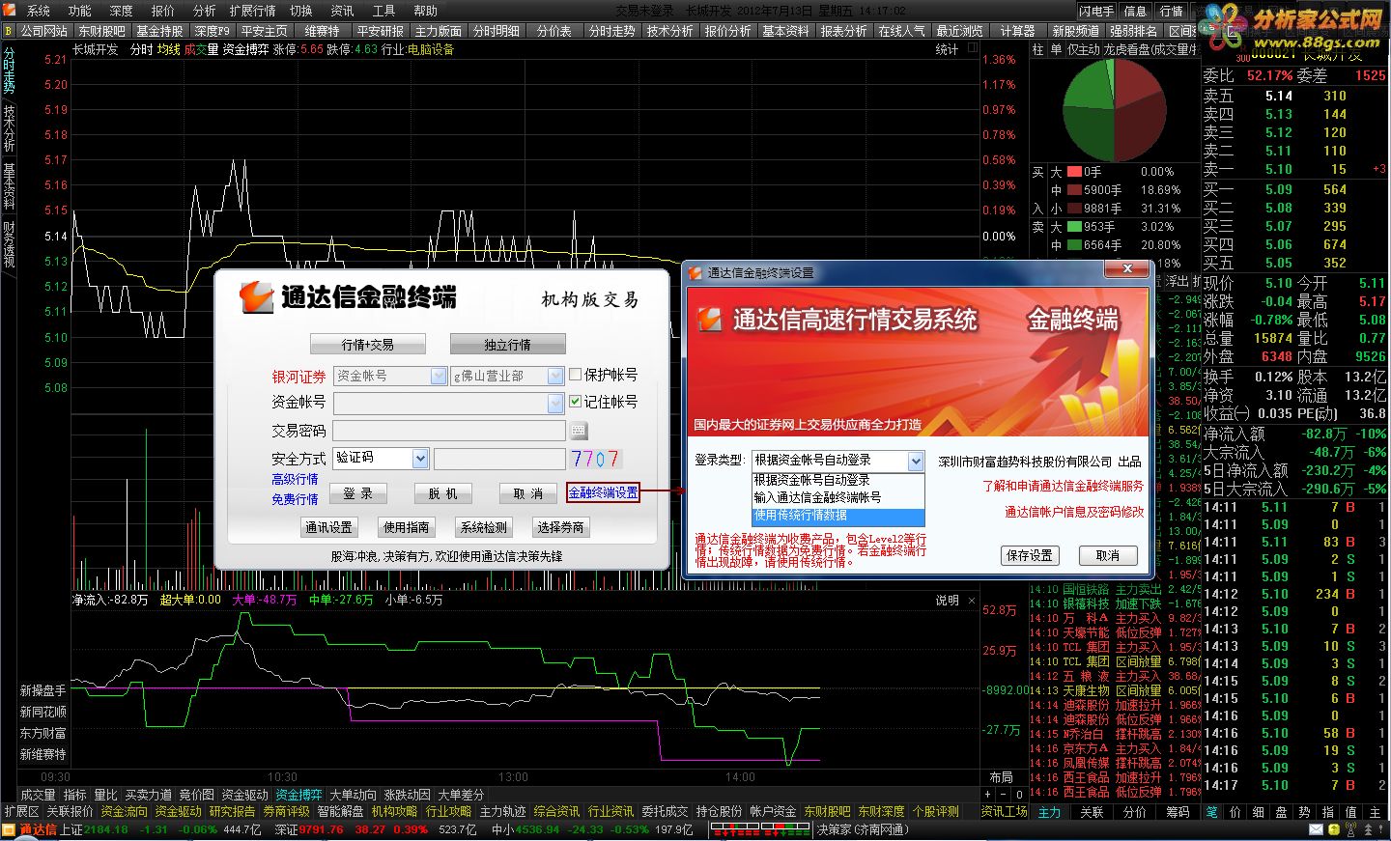This screenshot has height=841, width=1391.
Task: Enable the 保护帐号 checkbox
Action: click(575, 375)
